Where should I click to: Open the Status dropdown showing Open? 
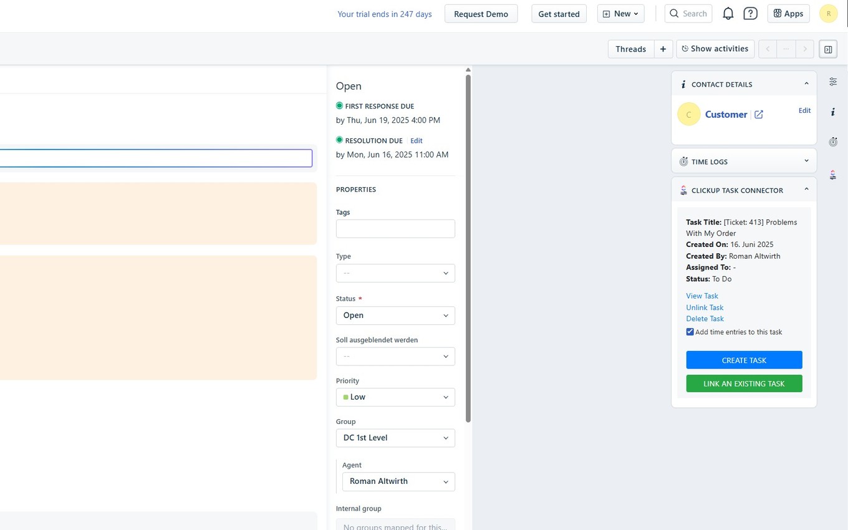[395, 315]
